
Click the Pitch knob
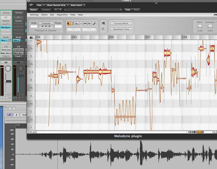200,26
